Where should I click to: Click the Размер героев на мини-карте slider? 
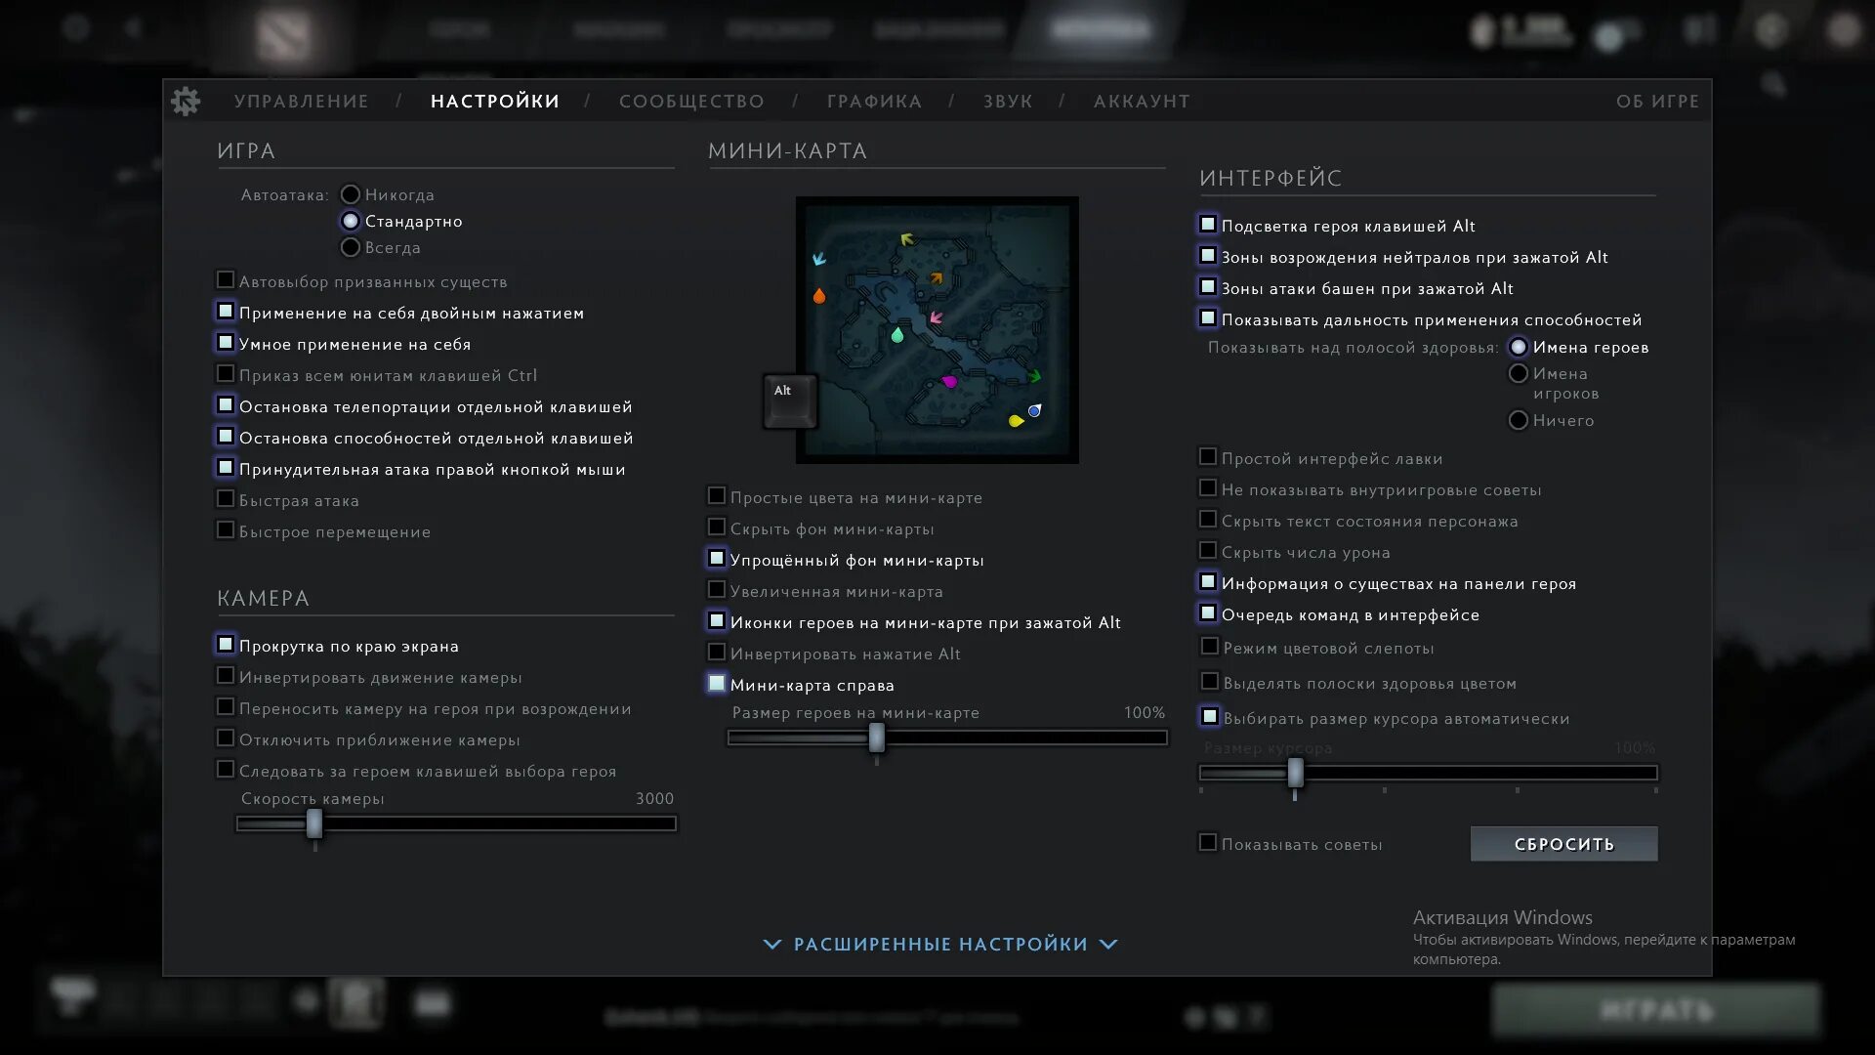tap(947, 738)
